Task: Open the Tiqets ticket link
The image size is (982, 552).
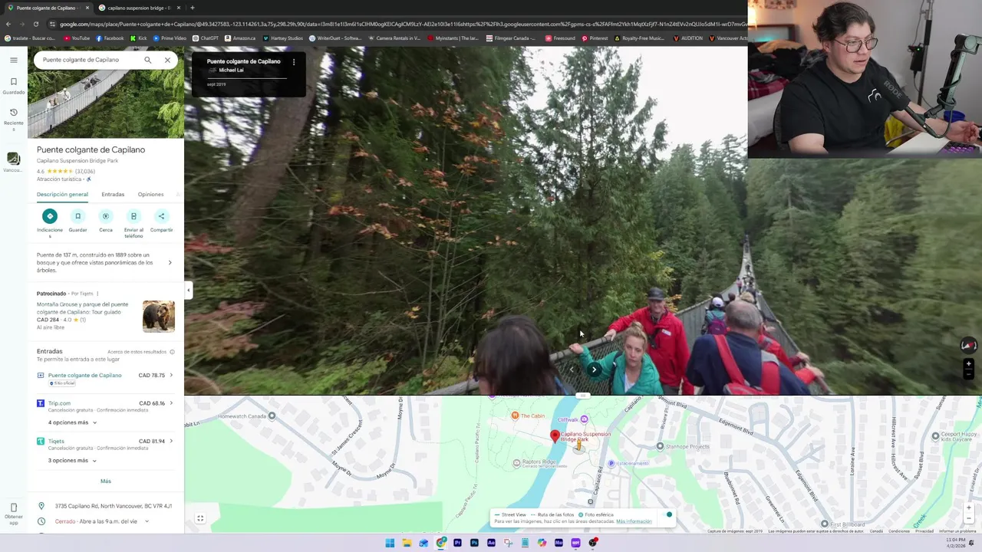Action: 56,442
